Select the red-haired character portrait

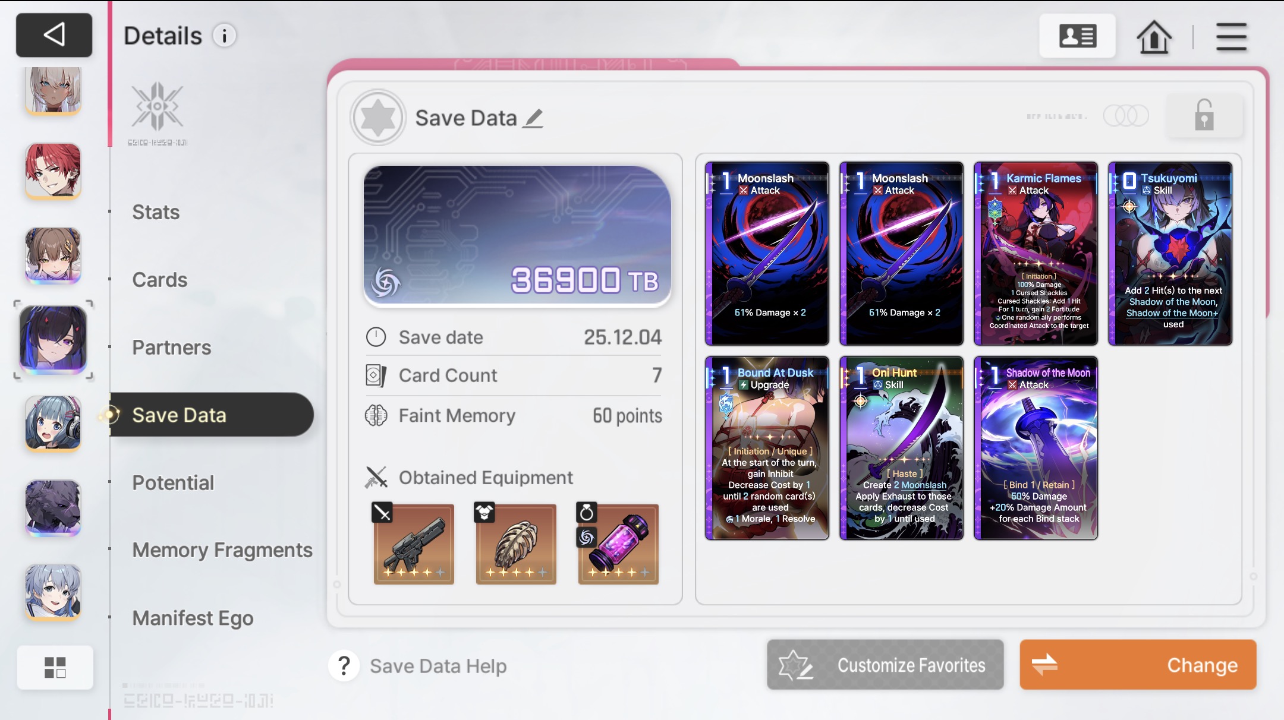pyautogui.click(x=53, y=170)
